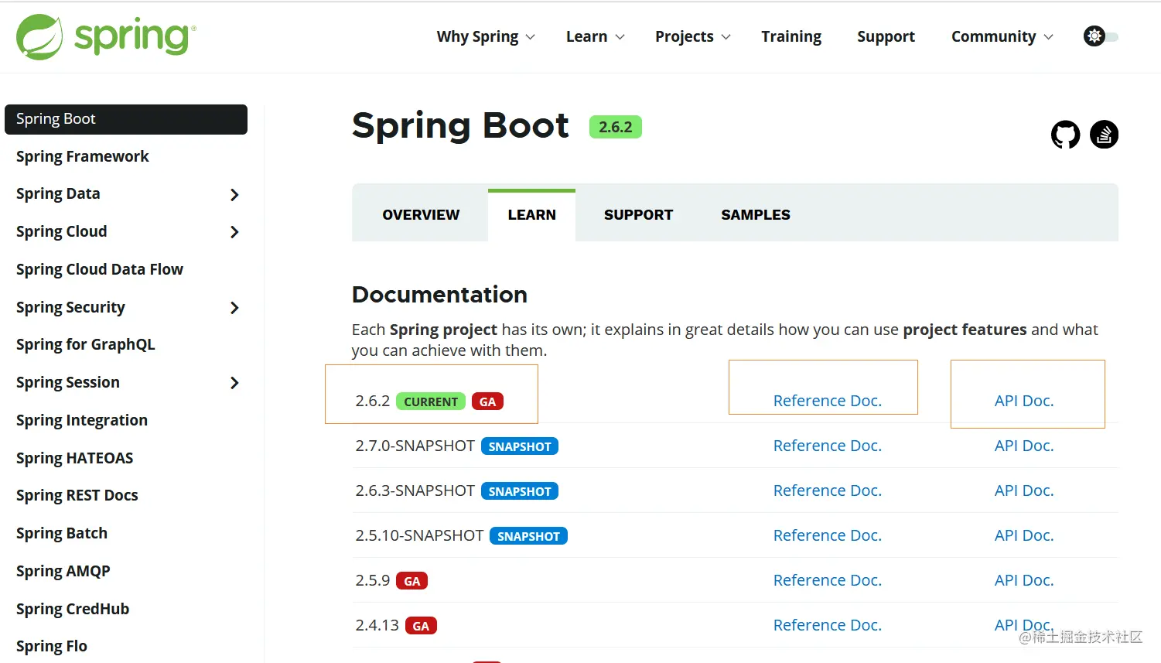Click the 2.5.9 version number text
Image resolution: width=1161 pixels, height=663 pixels.
click(373, 580)
